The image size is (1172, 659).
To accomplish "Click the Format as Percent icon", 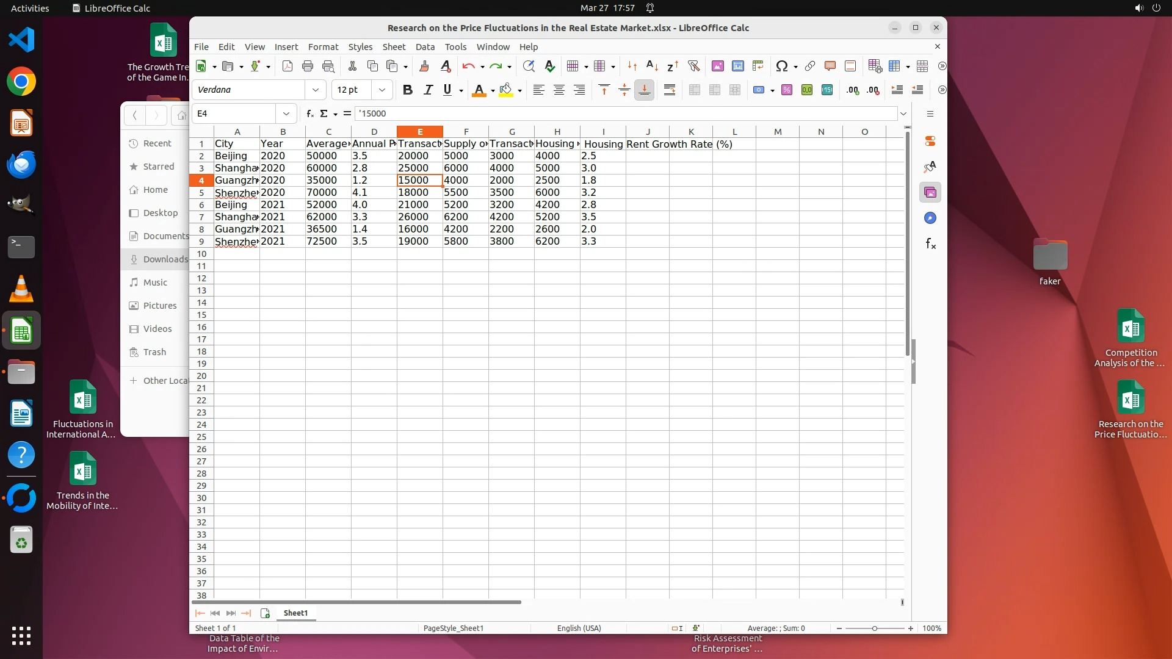I will (x=786, y=90).
